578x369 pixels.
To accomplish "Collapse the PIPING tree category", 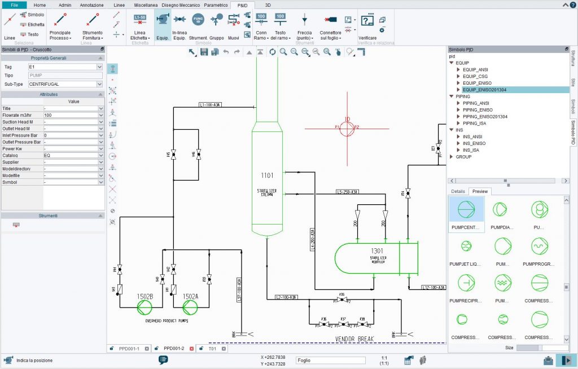I will [452, 96].
